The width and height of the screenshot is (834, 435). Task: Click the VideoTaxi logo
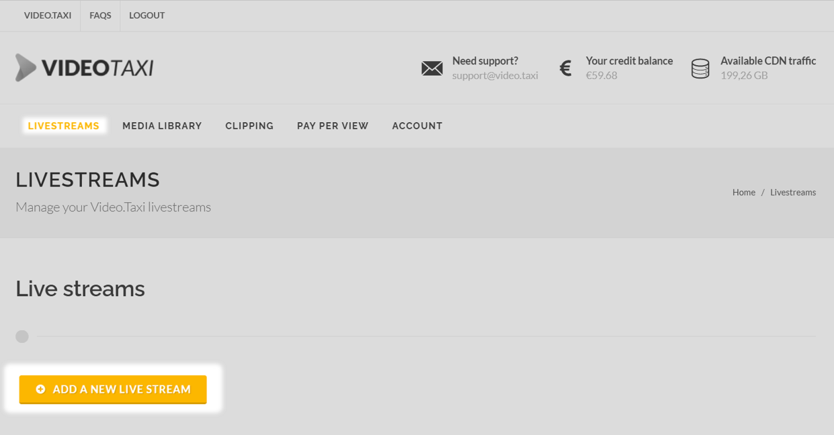(85, 68)
